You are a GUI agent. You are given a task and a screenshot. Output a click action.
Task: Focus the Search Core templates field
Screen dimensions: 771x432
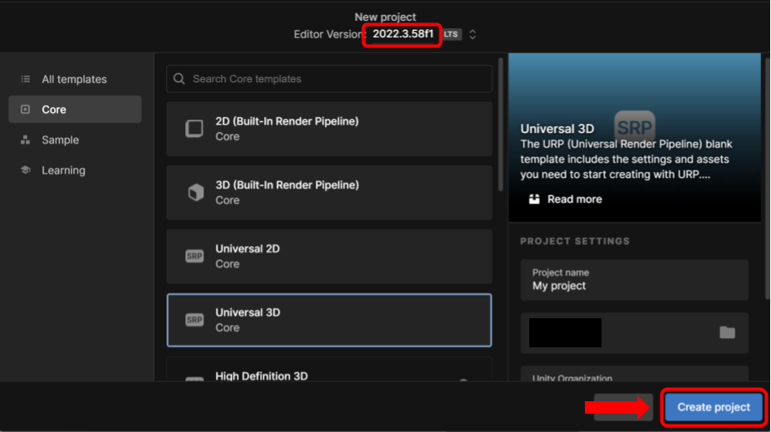(x=329, y=79)
